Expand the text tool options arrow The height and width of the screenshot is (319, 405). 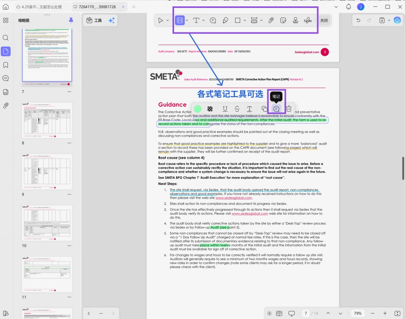click(x=204, y=20)
